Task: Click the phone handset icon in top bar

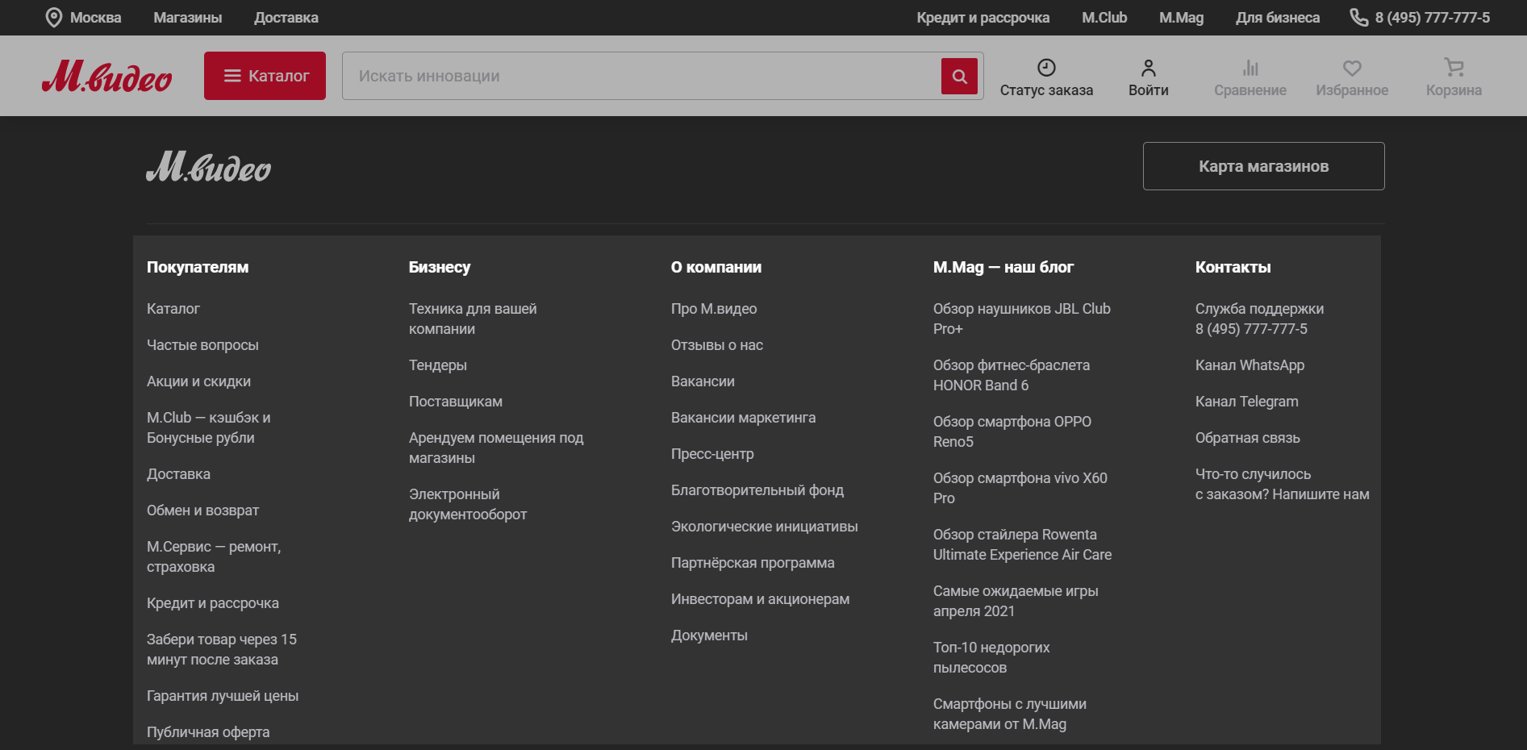Action: point(1358,18)
